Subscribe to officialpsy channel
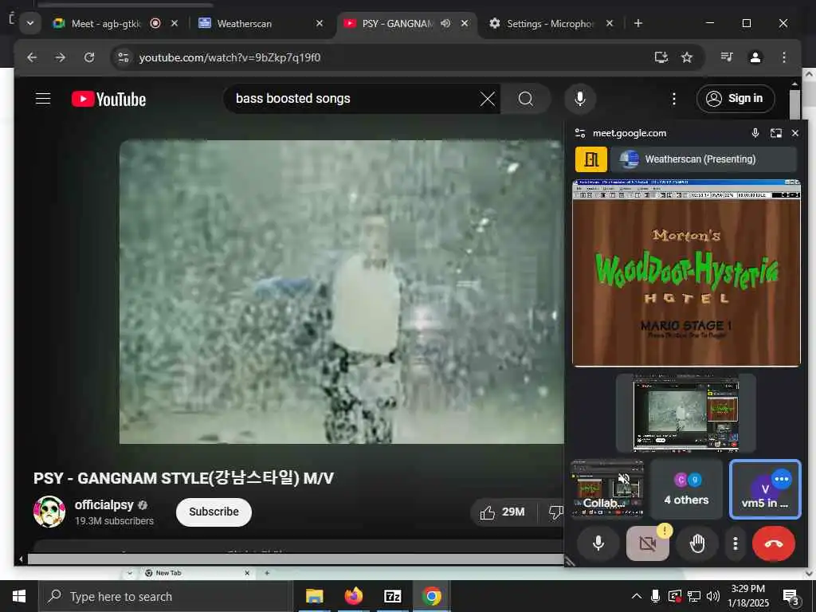816x612 pixels. point(214,512)
